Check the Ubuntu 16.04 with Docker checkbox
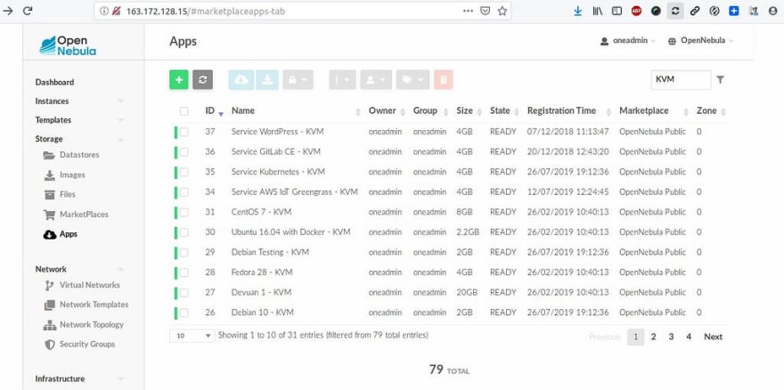This screenshot has width=784, height=390. coord(184,232)
